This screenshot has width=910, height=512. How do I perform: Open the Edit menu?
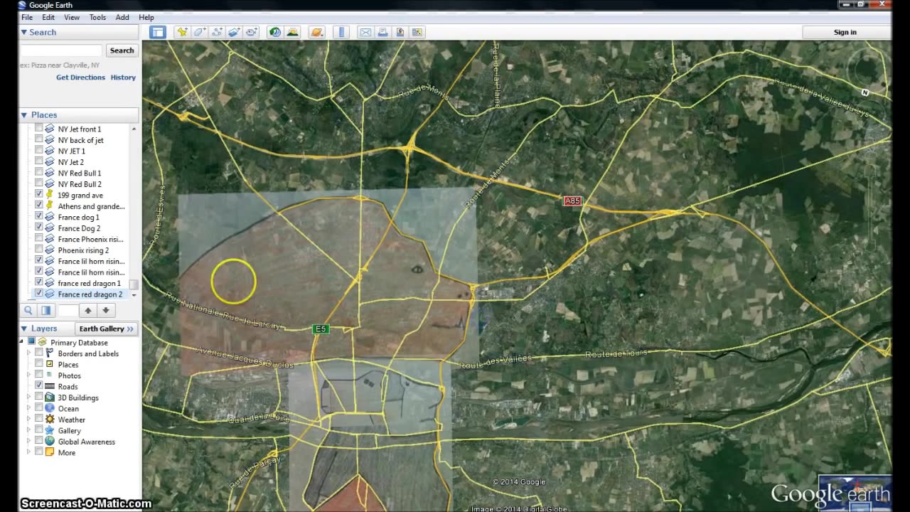pos(48,17)
